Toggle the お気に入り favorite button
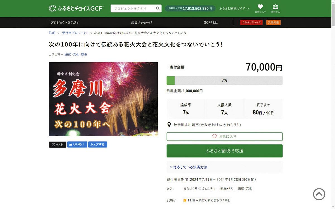Viewport: 335px width, 209px height. pyautogui.click(x=224, y=137)
